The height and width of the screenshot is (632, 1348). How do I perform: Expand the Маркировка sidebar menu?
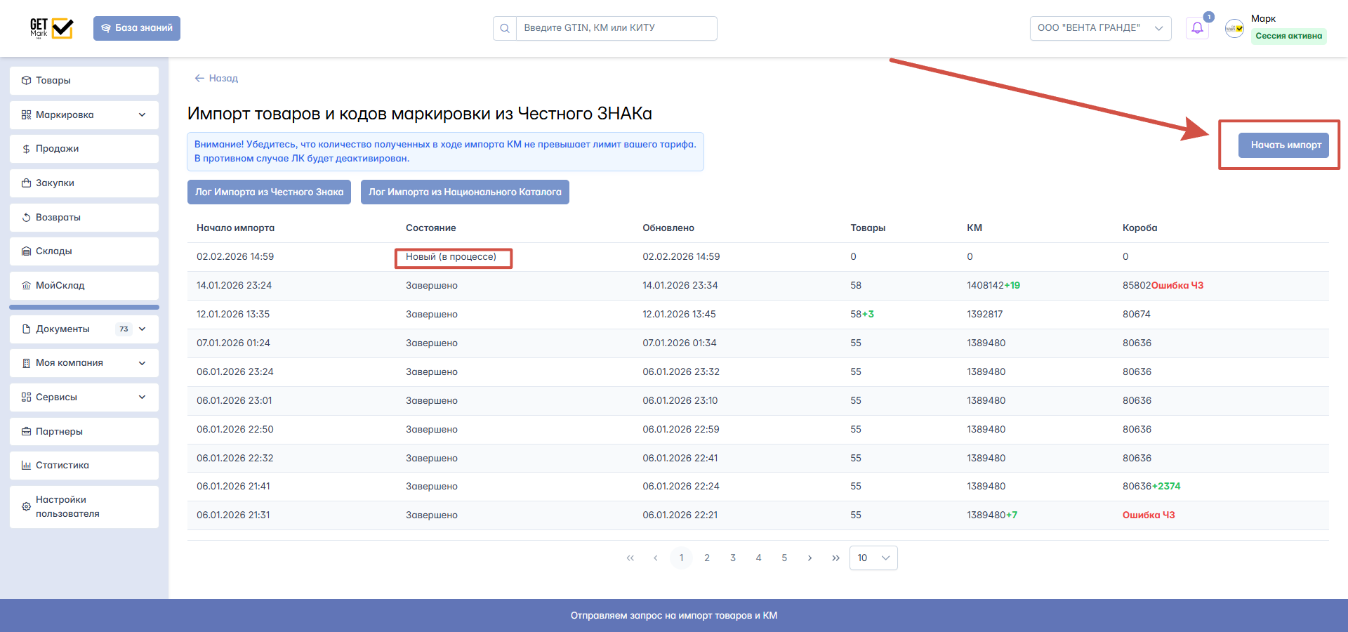tap(84, 114)
